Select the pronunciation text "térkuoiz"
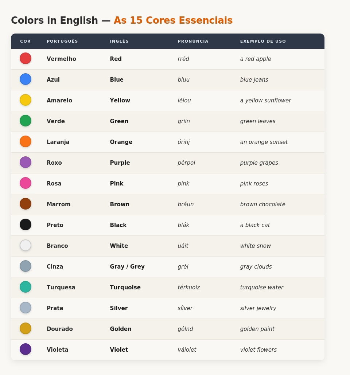350x375 pixels. click(188, 288)
